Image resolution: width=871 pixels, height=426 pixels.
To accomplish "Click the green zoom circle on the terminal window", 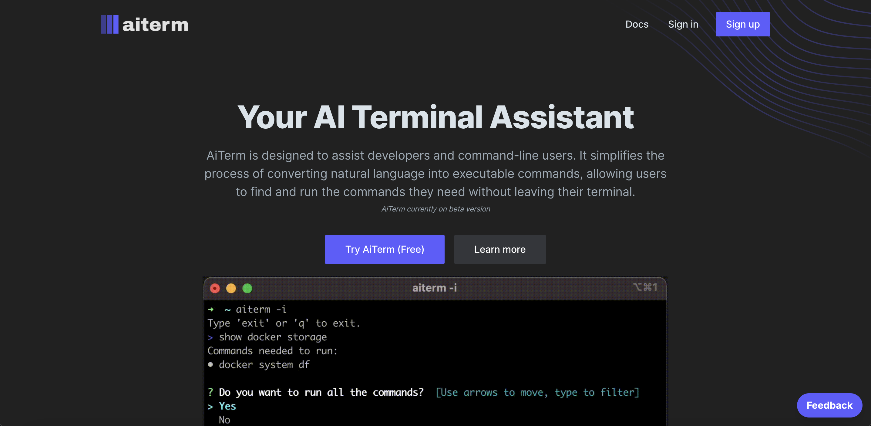I will 247,288.
